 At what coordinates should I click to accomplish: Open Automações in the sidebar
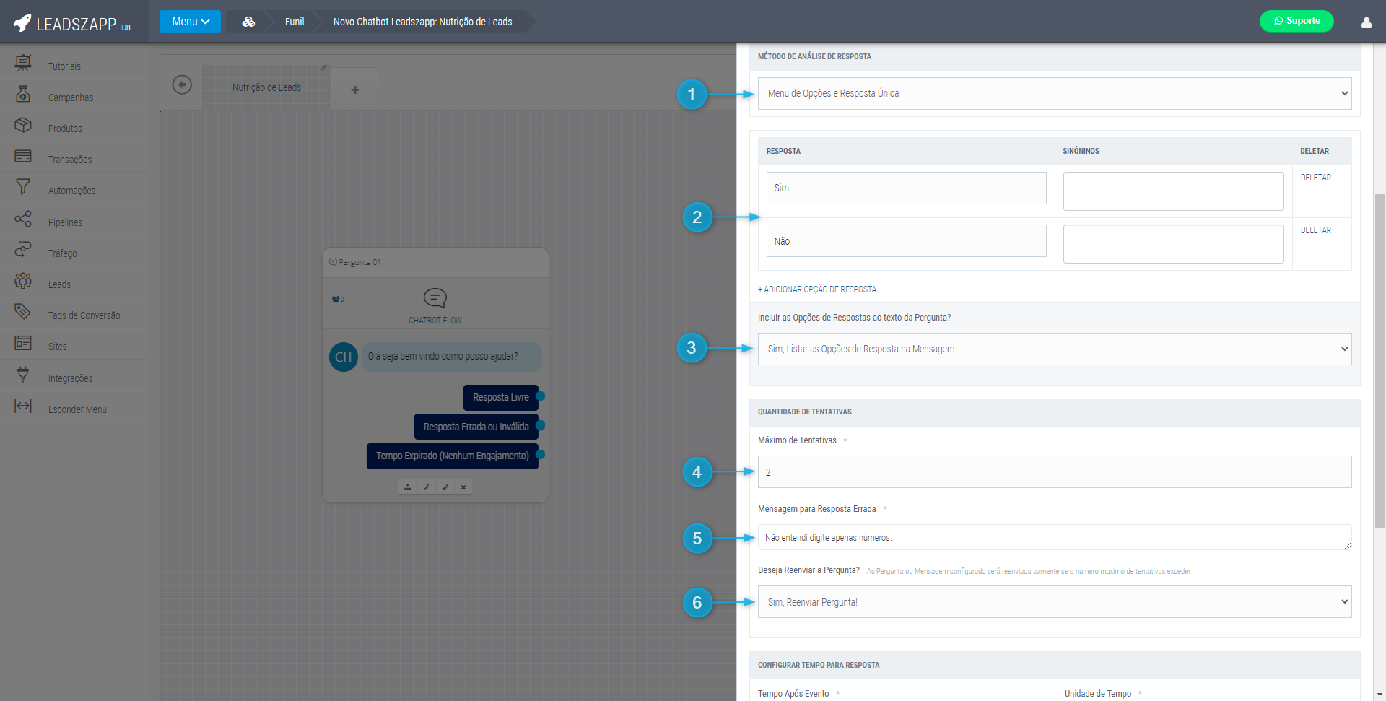[71, 191]
